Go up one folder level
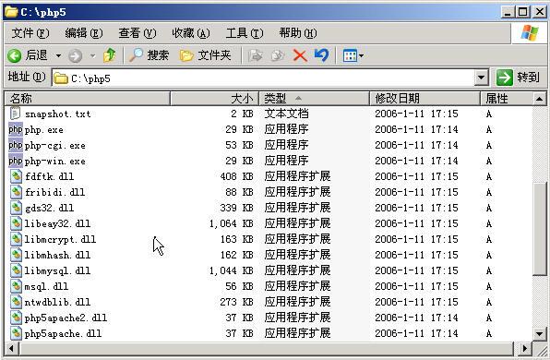 click(110, 55)
